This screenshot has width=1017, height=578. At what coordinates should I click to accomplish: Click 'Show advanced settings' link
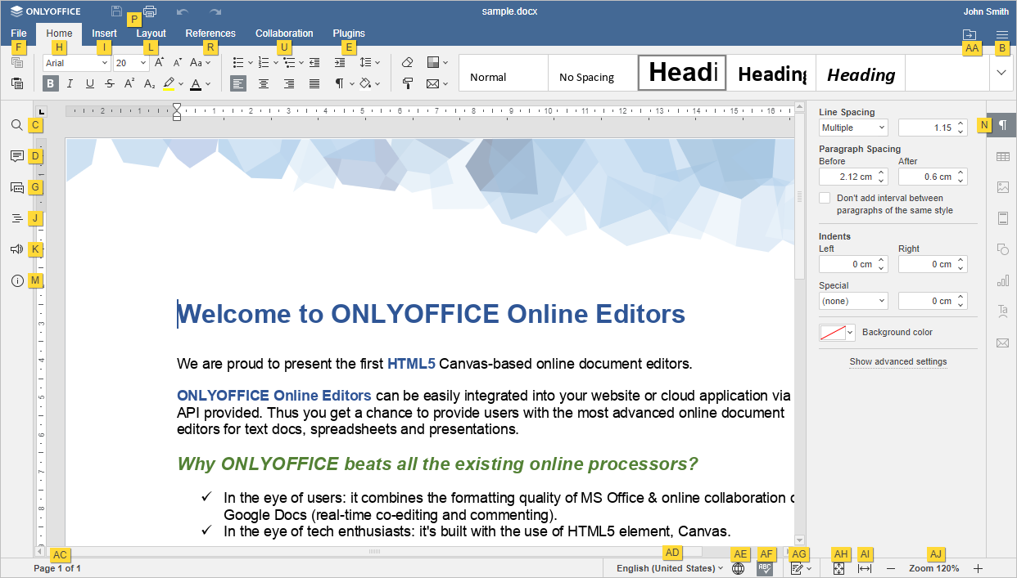point(898,361)
